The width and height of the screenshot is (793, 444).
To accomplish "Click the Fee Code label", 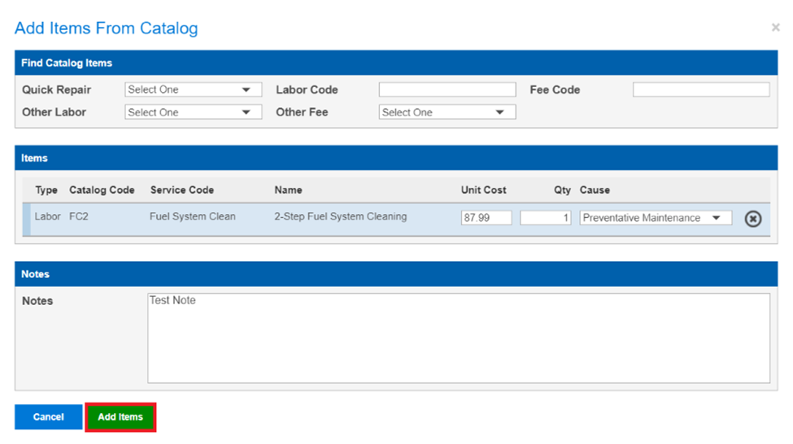I will pyautogui.click(x=555, y=89).
